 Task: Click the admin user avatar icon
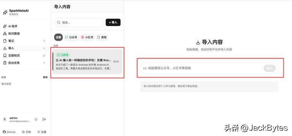(x=5, y=120)
